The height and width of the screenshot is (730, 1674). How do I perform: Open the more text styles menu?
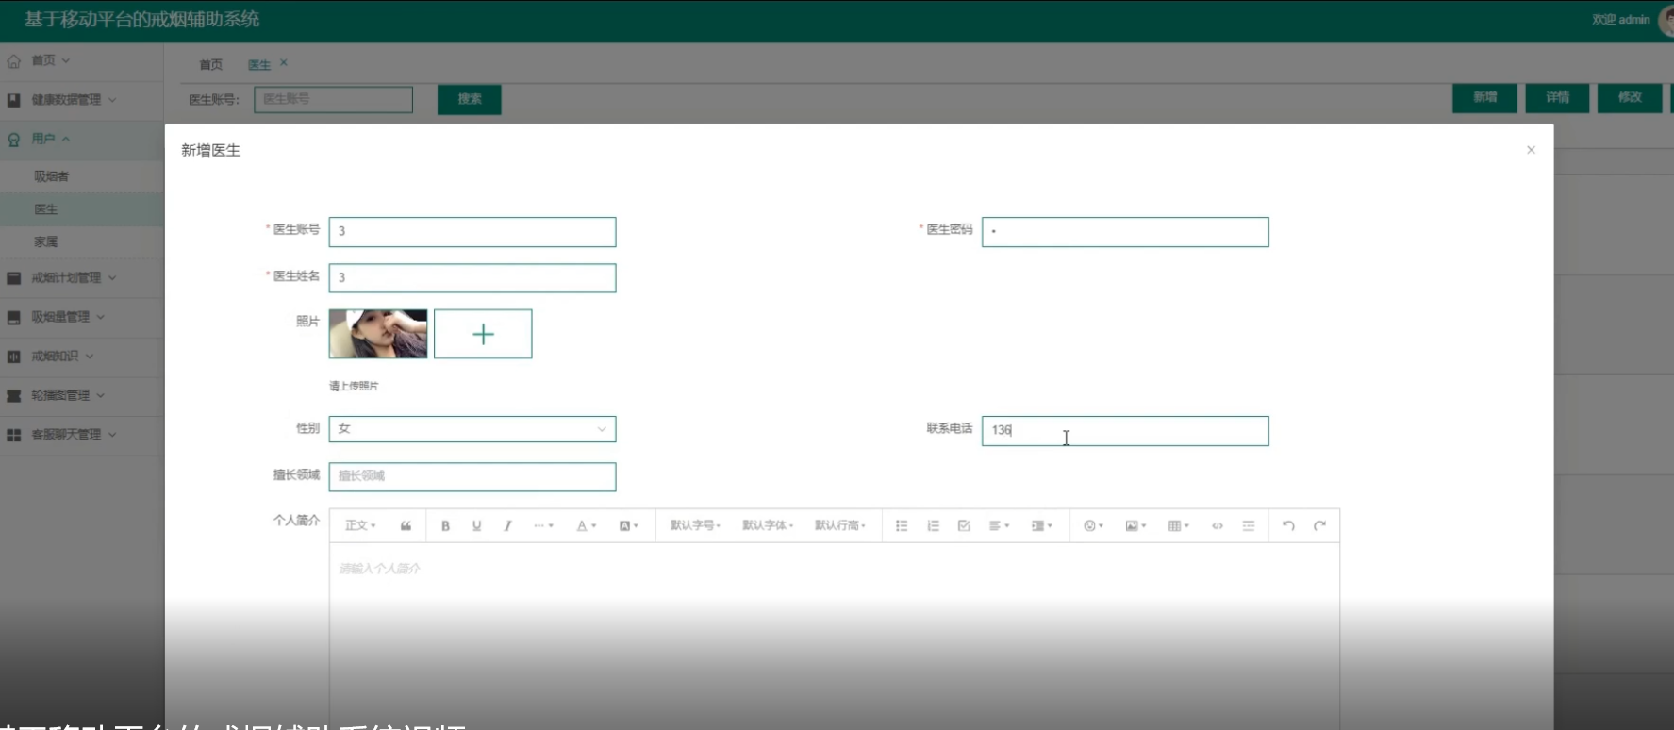[543, 526]
